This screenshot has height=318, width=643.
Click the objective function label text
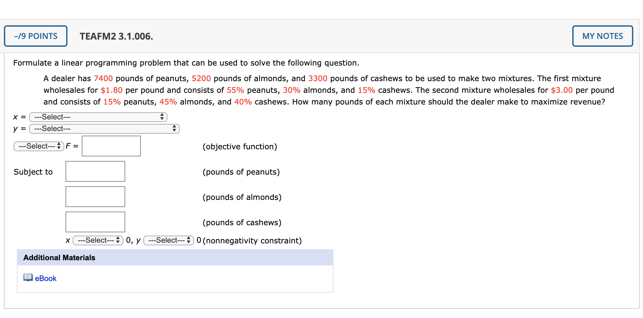pos(240,146)
